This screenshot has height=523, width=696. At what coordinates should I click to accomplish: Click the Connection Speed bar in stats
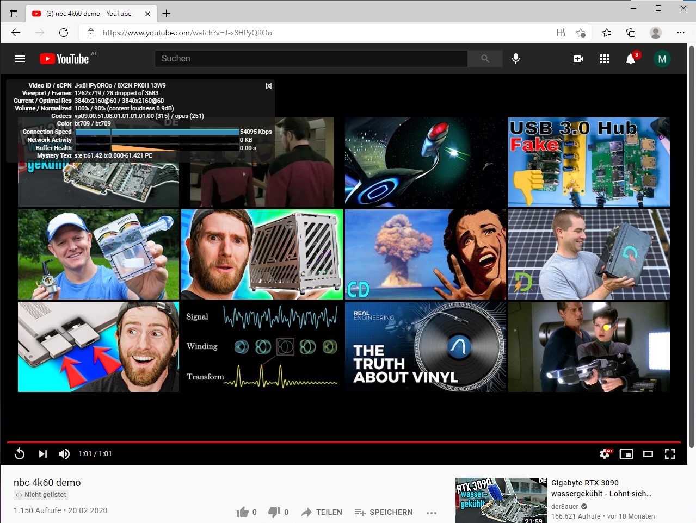point(157,132)
